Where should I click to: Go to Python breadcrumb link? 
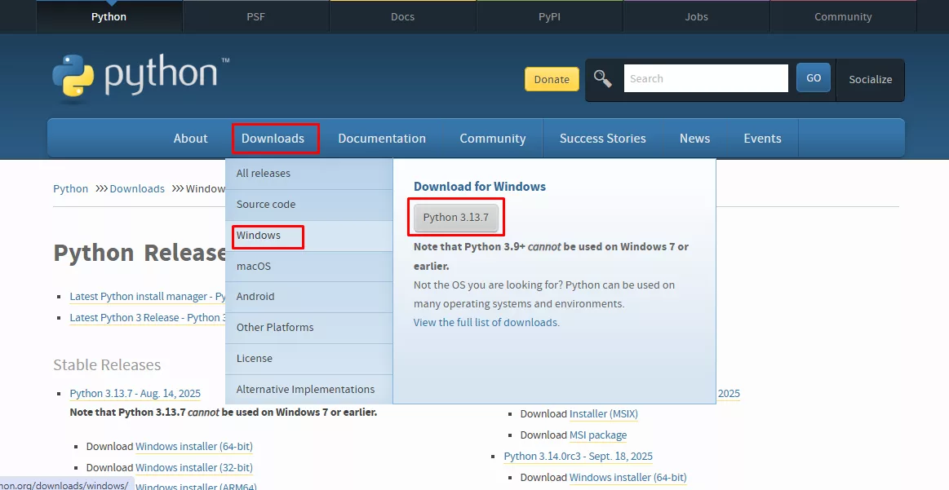pos(70,189)
